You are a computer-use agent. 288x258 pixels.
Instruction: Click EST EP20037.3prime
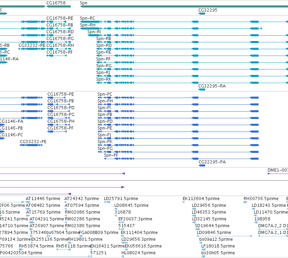coord(135,219)
